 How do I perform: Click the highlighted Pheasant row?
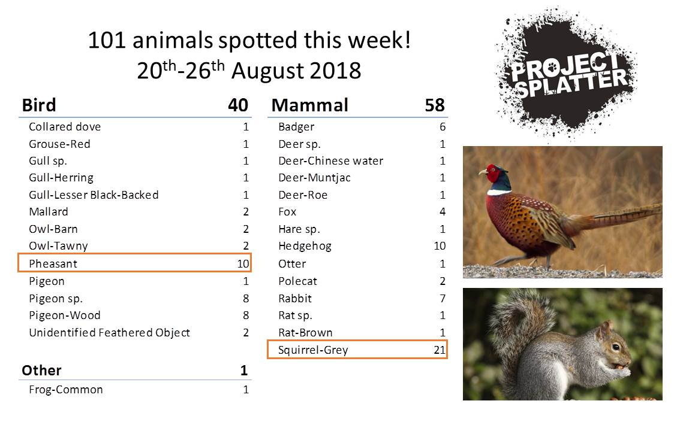coord(134,263)
